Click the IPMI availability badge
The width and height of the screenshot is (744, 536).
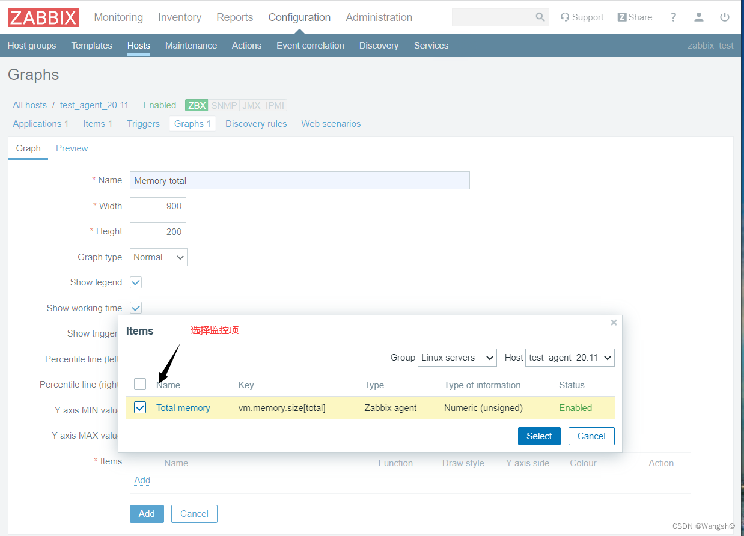click(x=275, y=105)
